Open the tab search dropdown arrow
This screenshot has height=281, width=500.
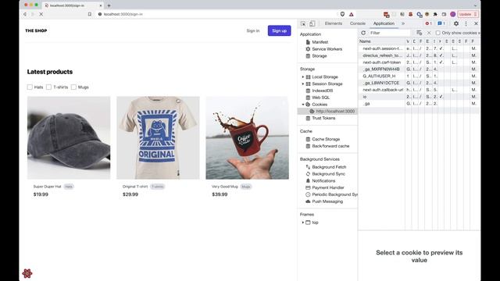click(476, 5)
